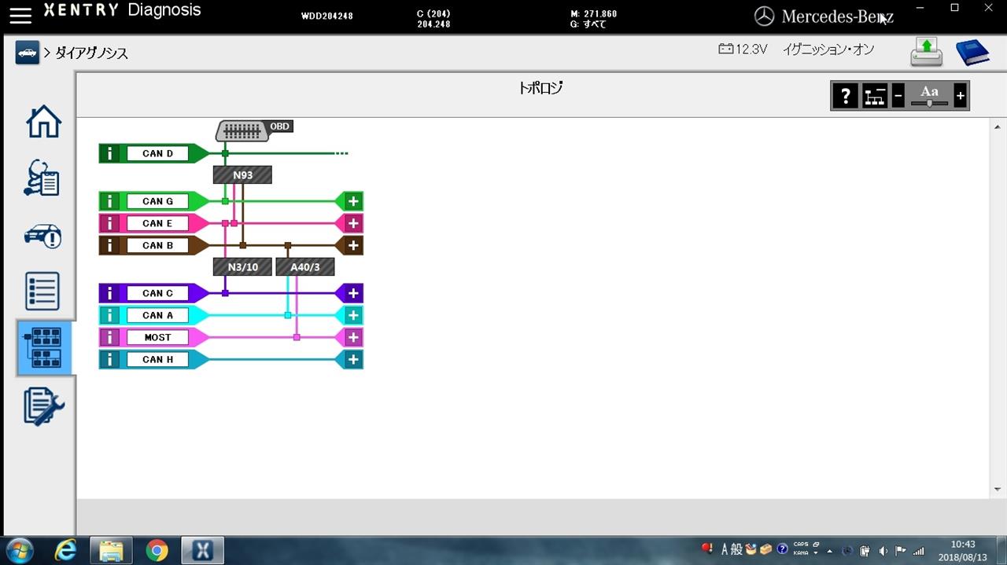
Task: Decrease font size with the minus button
Action: [x=898, y=96]
